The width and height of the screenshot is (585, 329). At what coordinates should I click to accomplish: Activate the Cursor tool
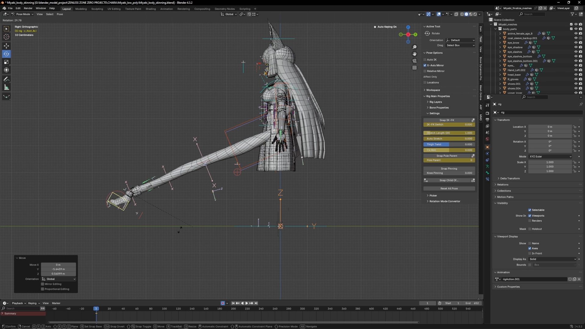coord(6,37)
